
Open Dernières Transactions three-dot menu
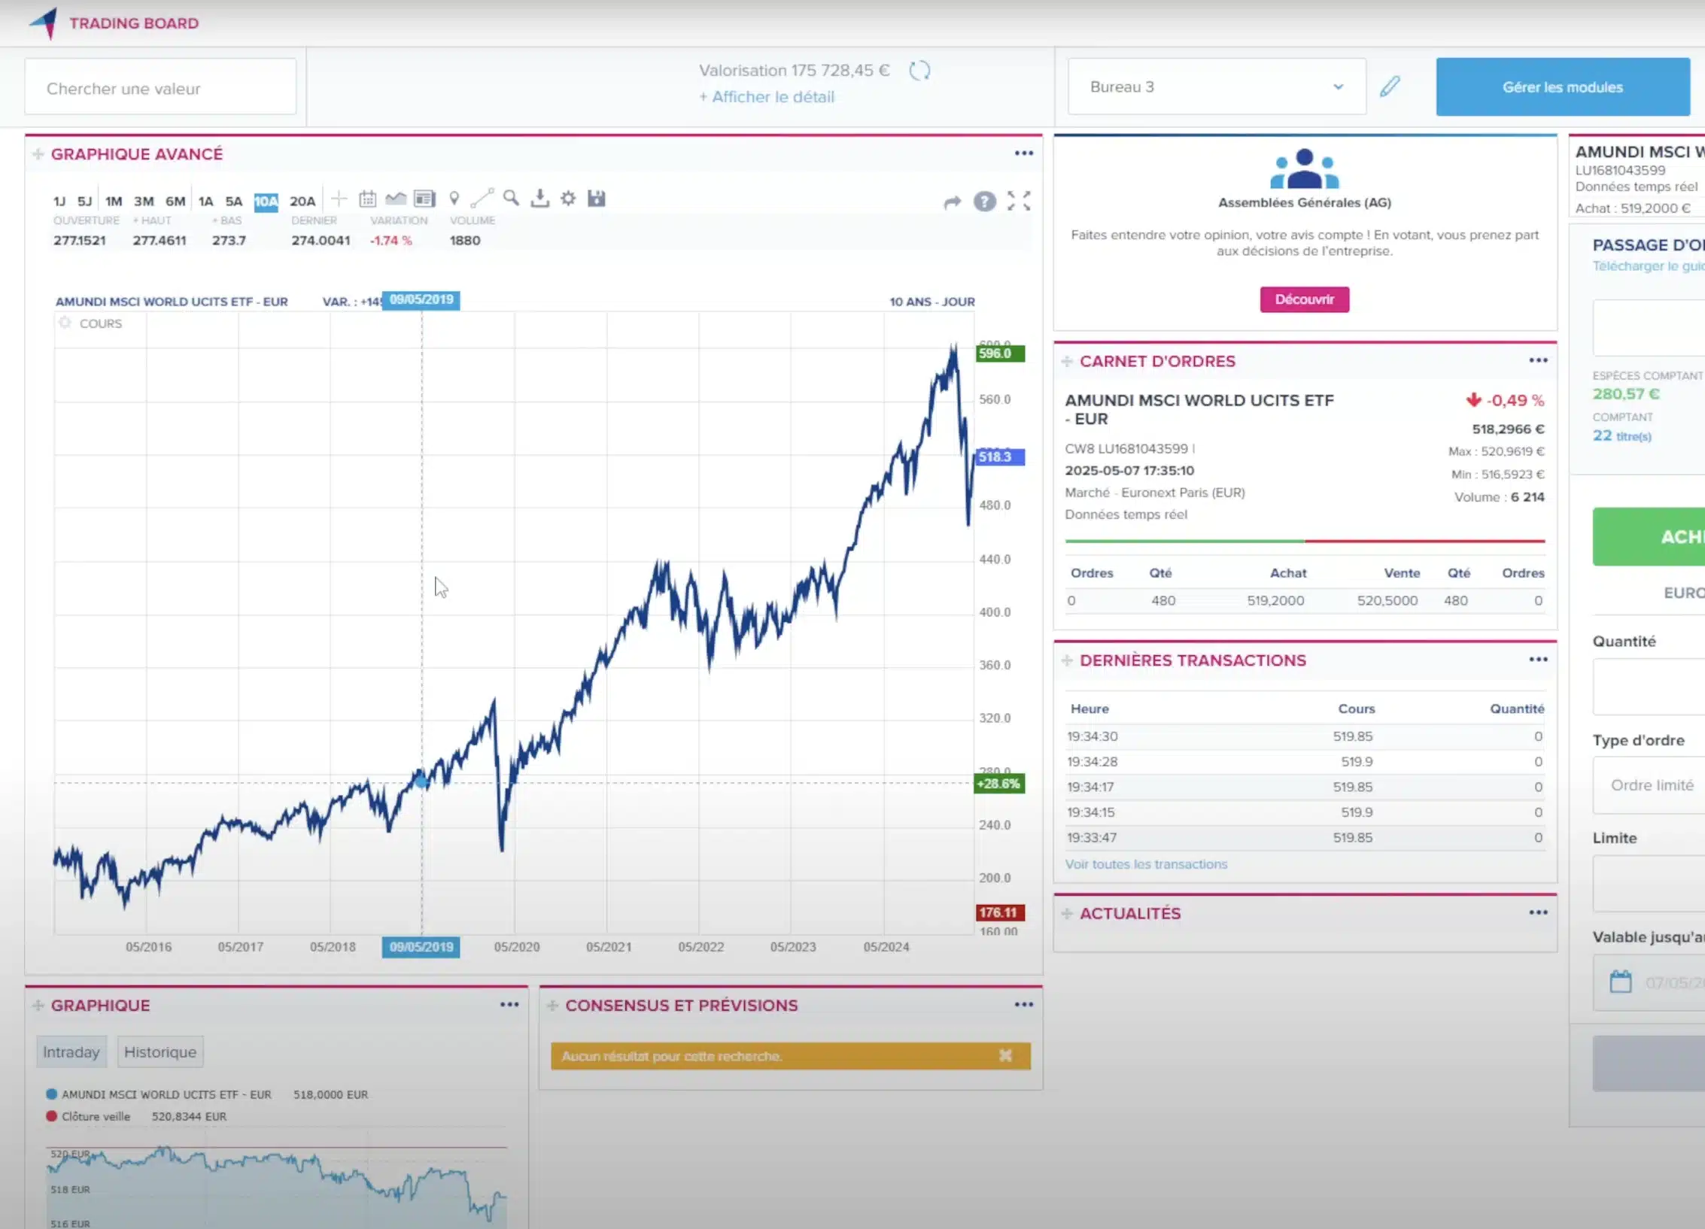click(1538, 660)
